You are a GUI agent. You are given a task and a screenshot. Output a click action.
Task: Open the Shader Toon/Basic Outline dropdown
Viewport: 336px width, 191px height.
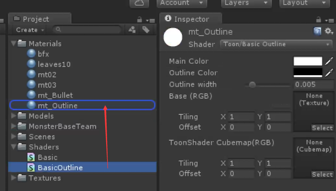(x=276, y=44)
